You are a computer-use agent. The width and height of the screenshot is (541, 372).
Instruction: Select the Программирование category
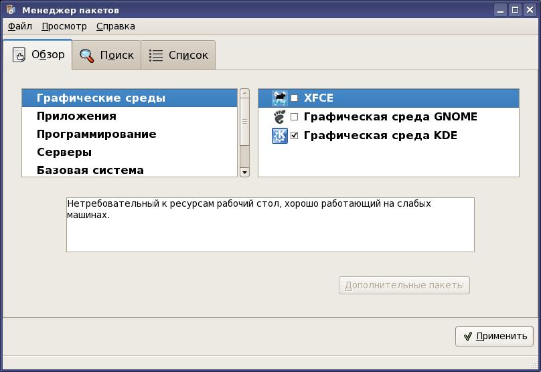129,134
